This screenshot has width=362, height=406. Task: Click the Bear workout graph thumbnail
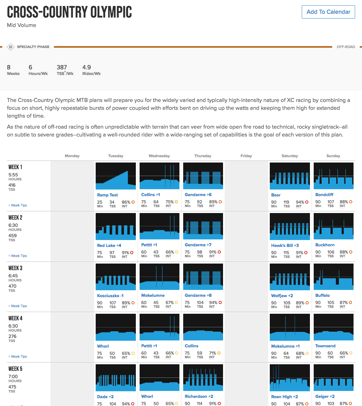tap(290, 176)
